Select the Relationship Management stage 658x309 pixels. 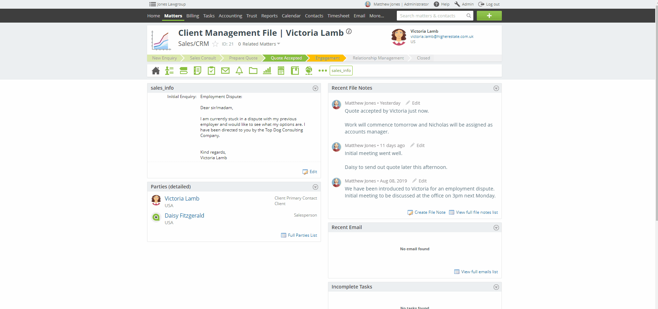378,58
